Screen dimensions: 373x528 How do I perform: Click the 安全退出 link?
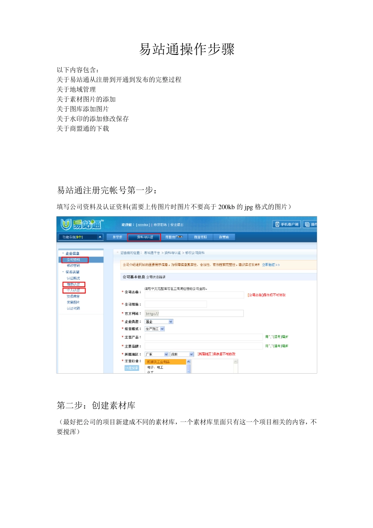click(x=177, y=225)
